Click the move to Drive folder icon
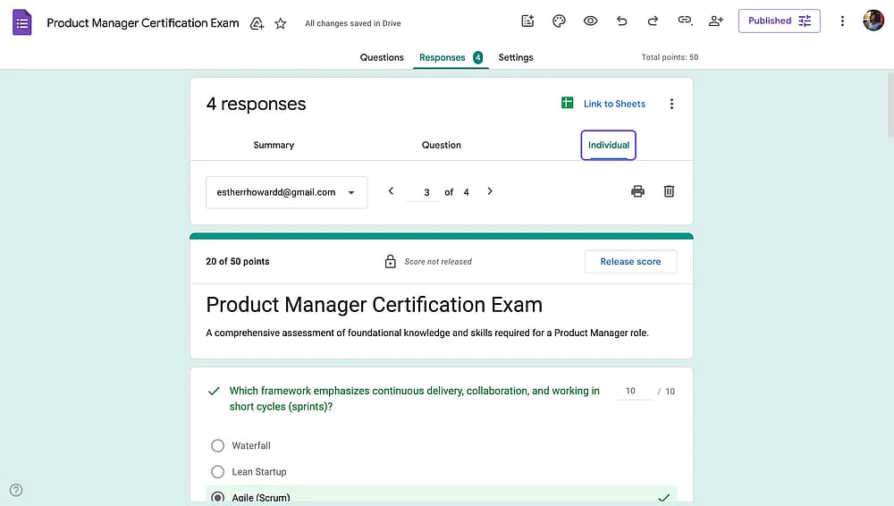The width and height of the screenshot is (894, 506). pos(257,23)
